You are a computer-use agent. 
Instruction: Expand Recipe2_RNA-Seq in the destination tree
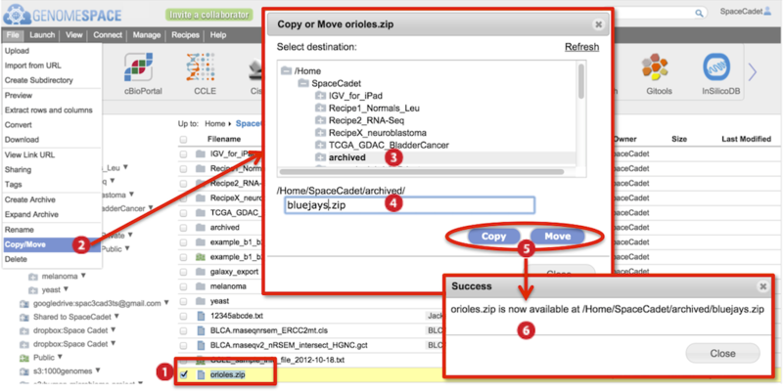pos(320,120)
